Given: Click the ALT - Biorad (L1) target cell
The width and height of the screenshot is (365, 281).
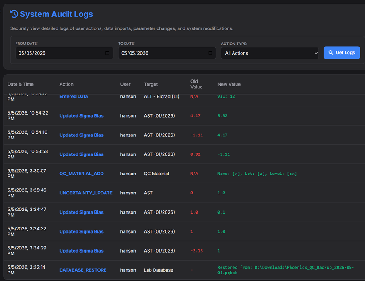Looking at the screenshot, I should click(161, 96).
